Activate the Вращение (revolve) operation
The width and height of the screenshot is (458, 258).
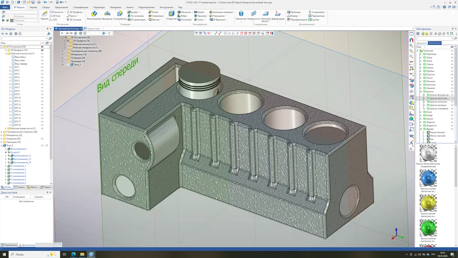coord(107,14)
